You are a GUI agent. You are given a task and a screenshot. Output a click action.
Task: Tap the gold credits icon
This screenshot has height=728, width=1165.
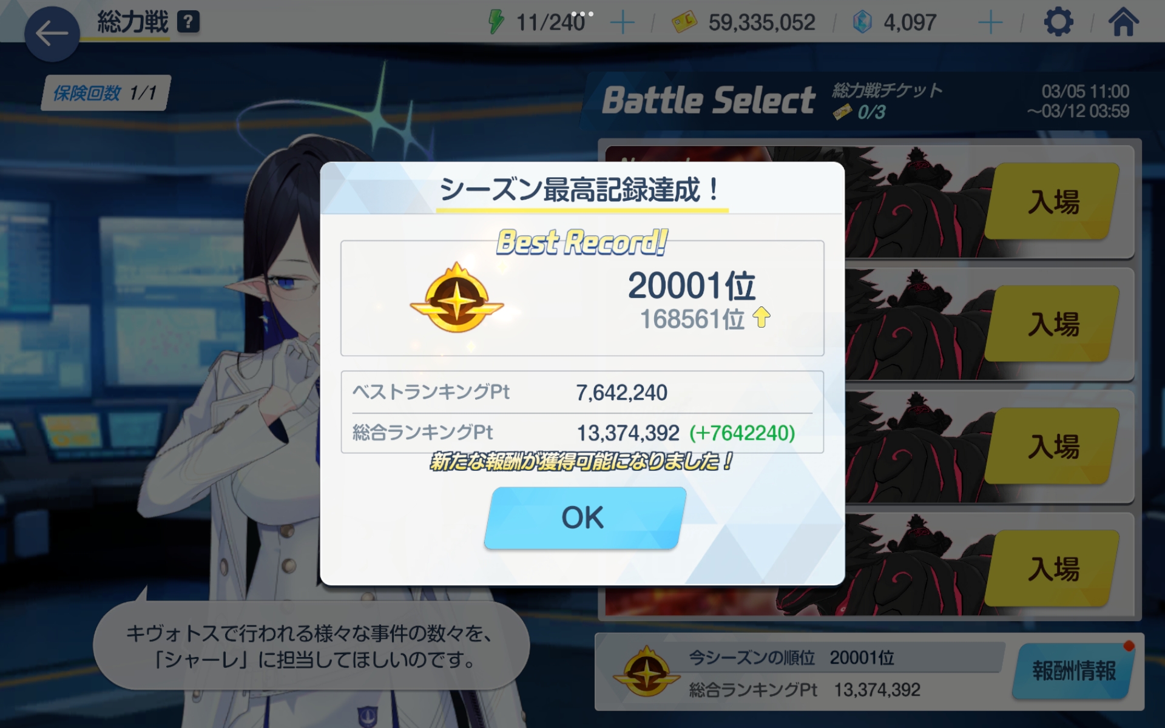pyautogui.click(x=684, y=23)
